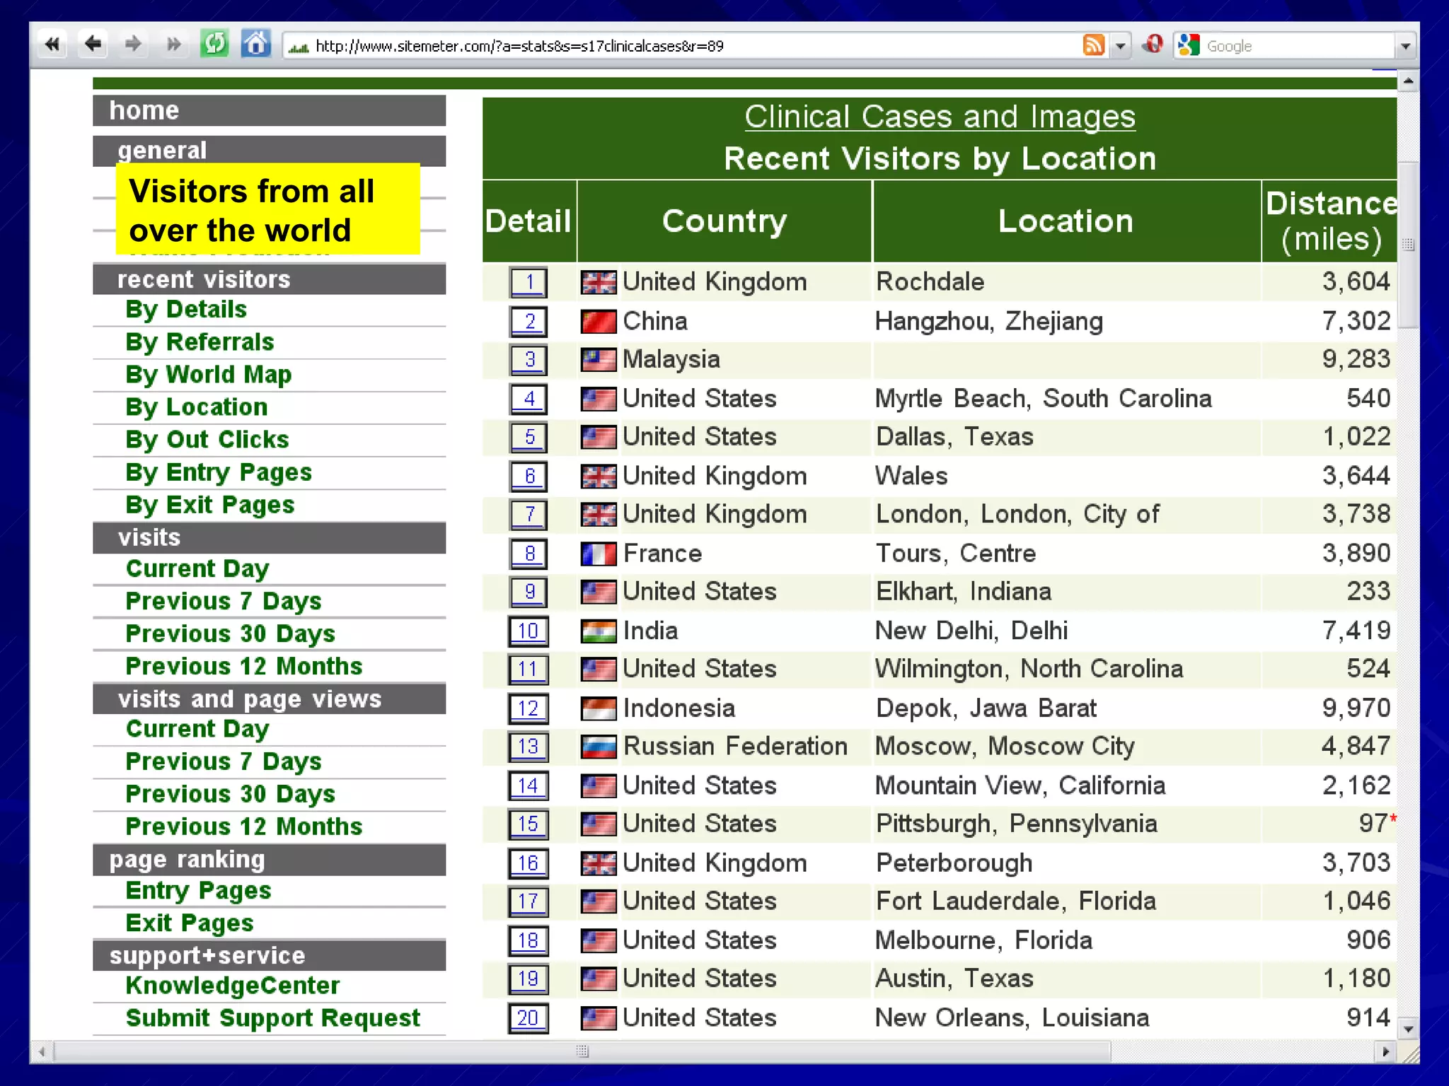Open the Google search box dropdown arrow
This screenshot has height=1086, width=1449.
click(x=1405, y=47)
